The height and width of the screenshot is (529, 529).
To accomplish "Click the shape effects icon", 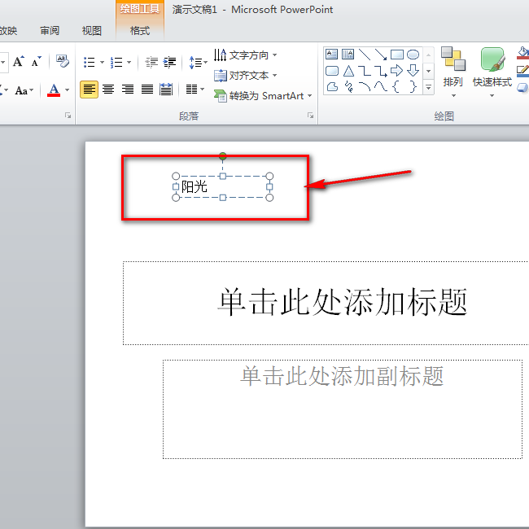I will pos(522,87).
